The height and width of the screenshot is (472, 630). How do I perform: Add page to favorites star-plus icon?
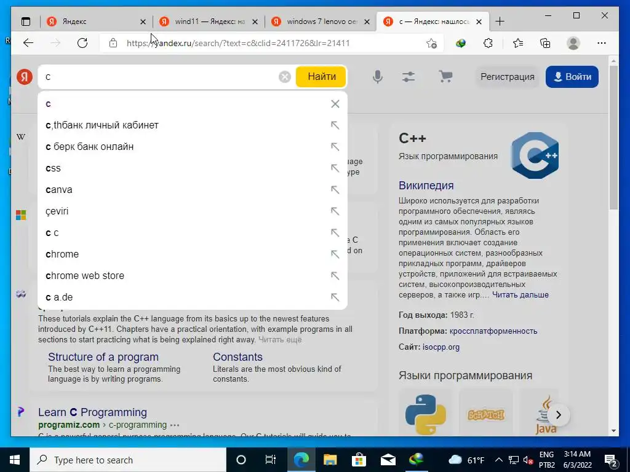click(431, 44)
